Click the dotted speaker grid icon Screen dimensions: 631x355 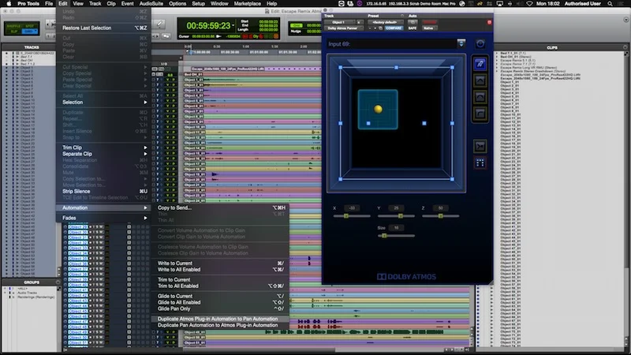480,163
